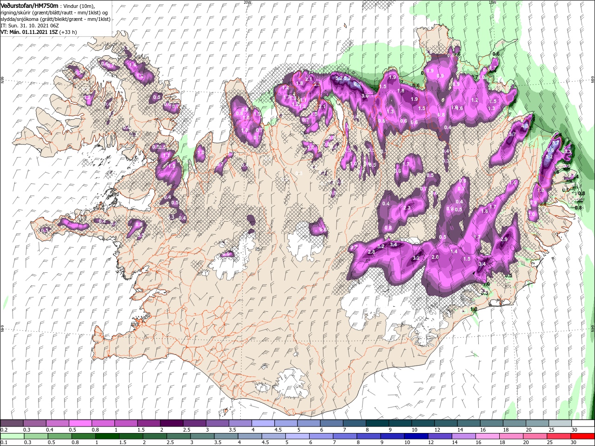Click the 20W longitude label at top

(247, 2)
